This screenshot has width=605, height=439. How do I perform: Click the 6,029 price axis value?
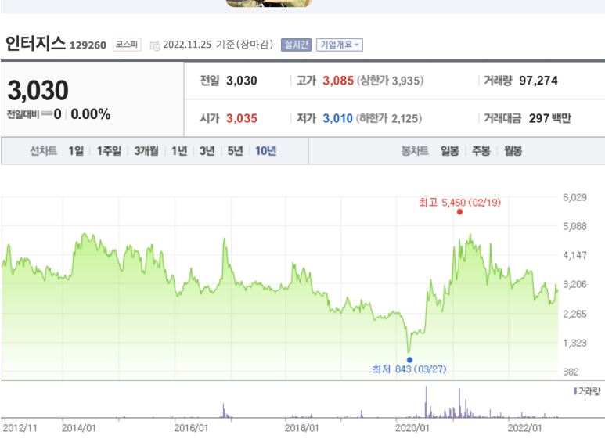pyautogui.click(x=574, y=197)
